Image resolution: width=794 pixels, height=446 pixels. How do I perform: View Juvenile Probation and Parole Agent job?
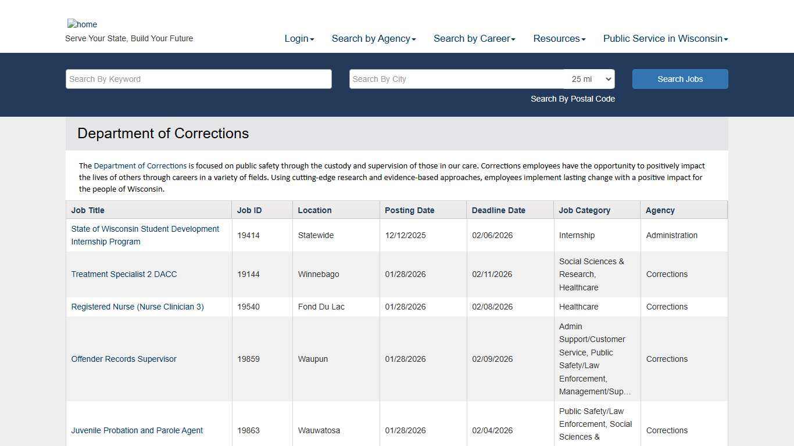pos(137,430)
